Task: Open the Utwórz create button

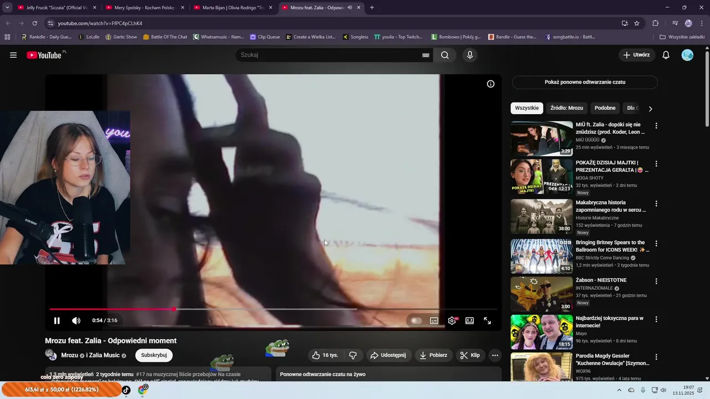Action: [637, 55]
